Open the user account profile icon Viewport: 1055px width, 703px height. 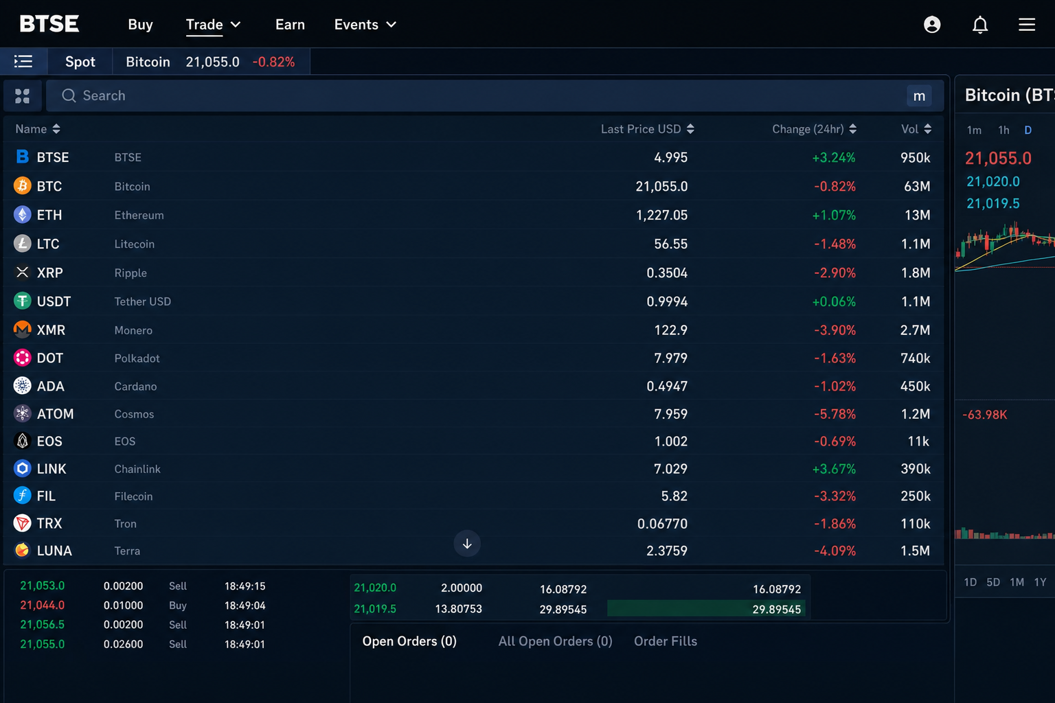932,25
